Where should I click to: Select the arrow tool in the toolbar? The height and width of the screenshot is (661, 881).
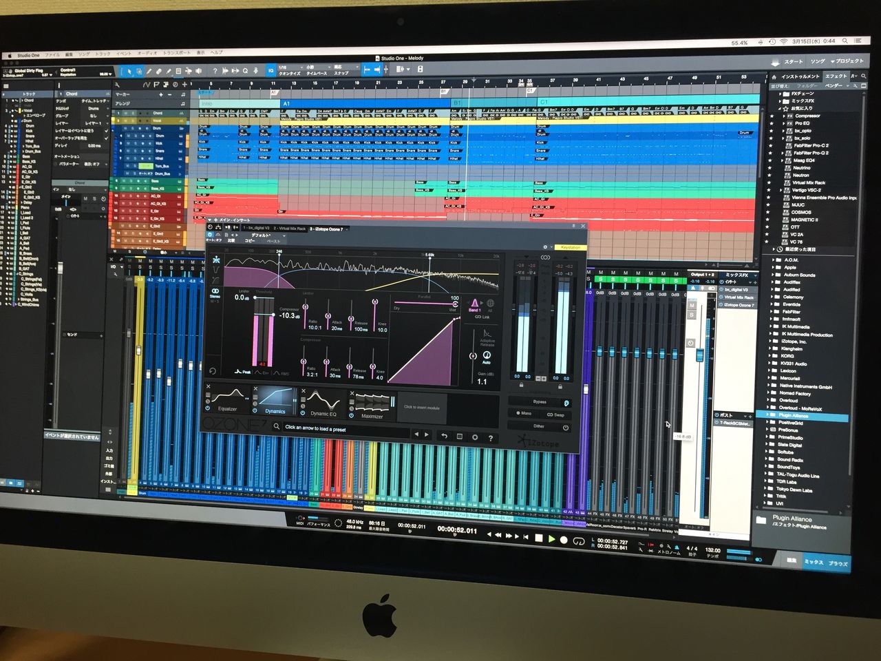(x=129, y=71)
